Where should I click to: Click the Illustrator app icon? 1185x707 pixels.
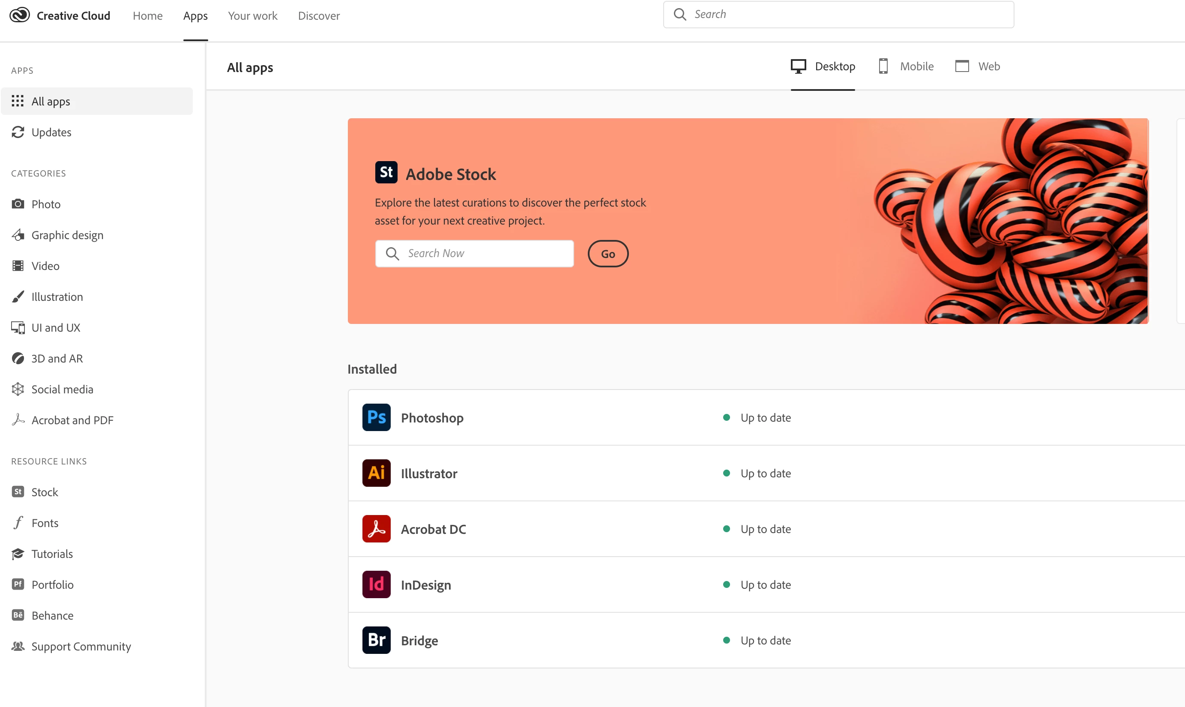coord(376,473)
